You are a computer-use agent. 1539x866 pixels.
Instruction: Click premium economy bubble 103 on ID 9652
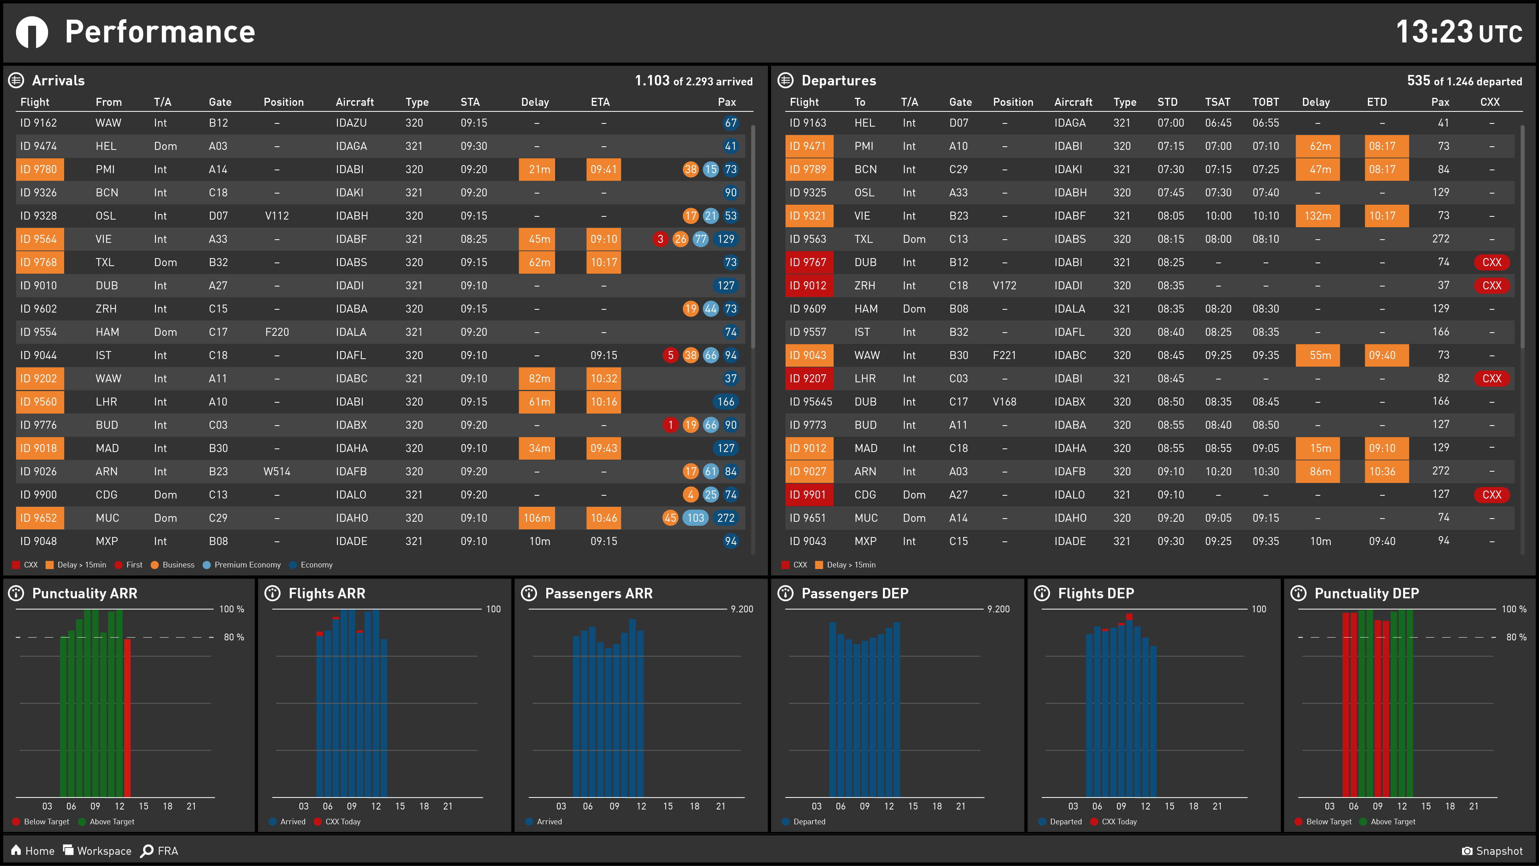point(695,518)
